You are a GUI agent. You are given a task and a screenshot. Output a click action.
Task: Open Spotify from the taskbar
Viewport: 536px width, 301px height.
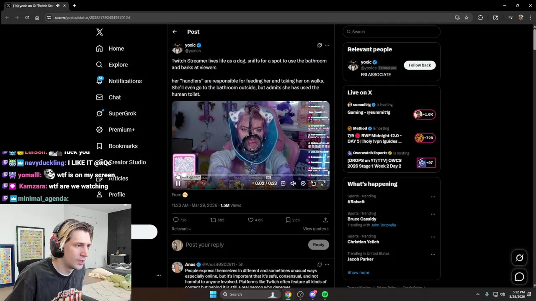point(325,294)
